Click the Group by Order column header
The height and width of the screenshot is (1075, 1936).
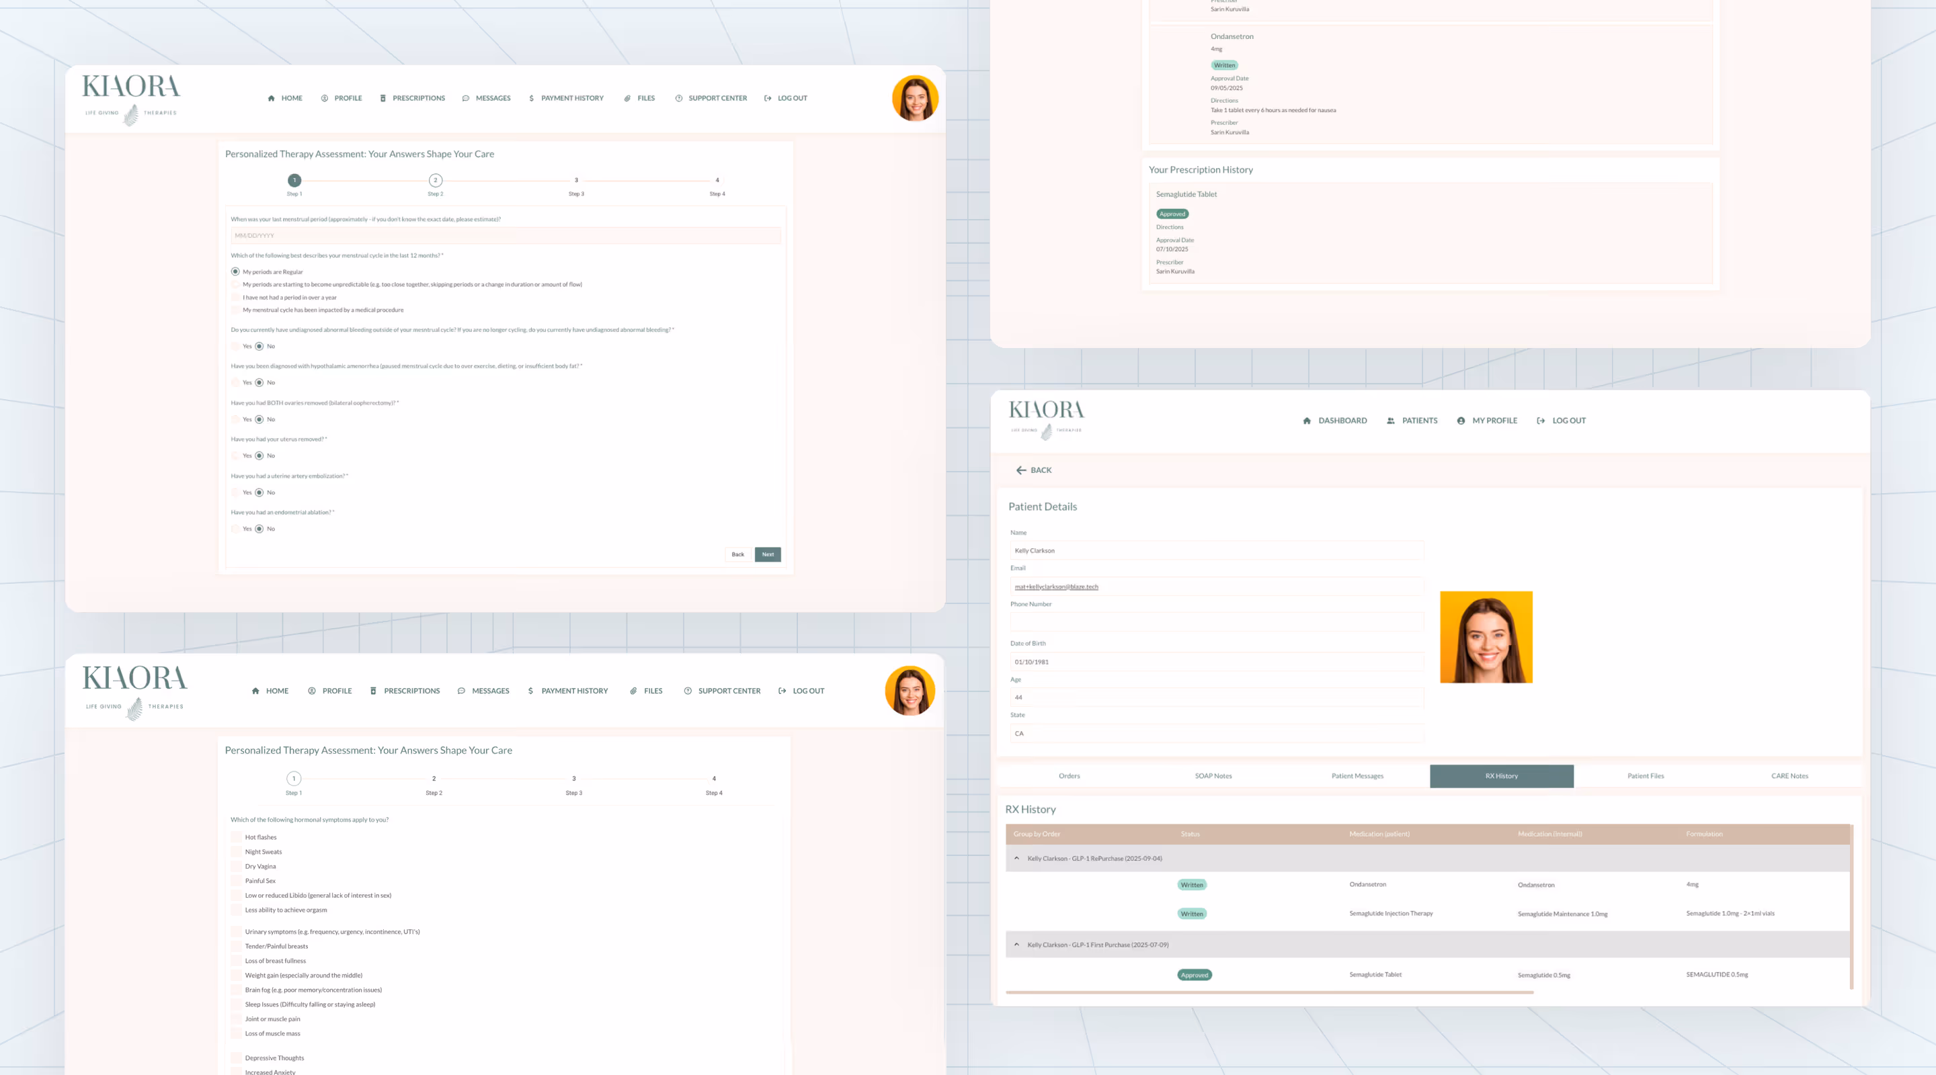coord(1037,834)
